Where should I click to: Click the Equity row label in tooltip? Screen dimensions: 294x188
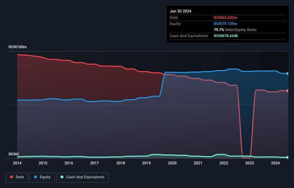pyautogui.click(x=175, y=24)
